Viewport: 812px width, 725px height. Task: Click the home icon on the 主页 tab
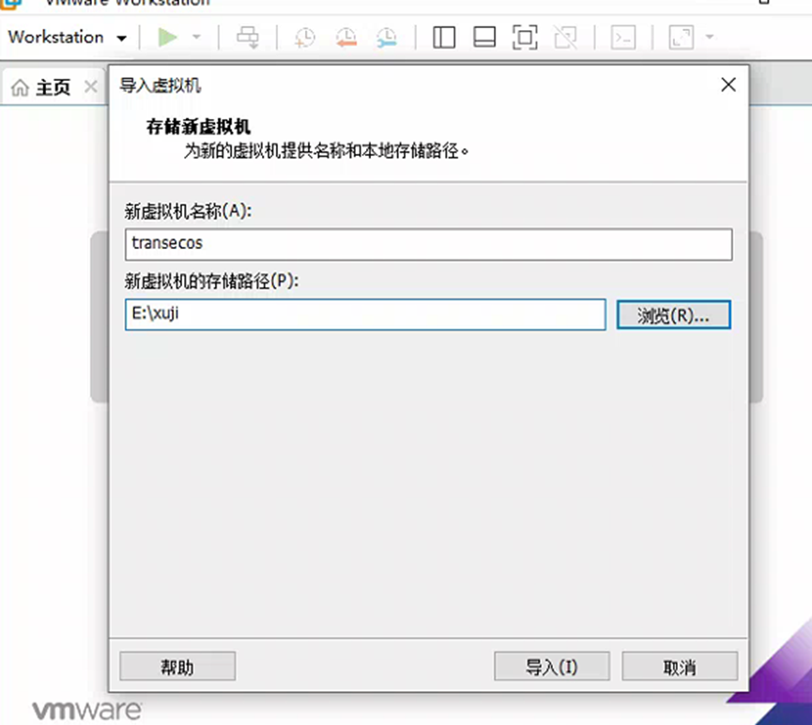click(x=20, y=87)
